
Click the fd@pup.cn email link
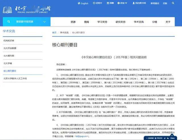click(x=81, y=136)
